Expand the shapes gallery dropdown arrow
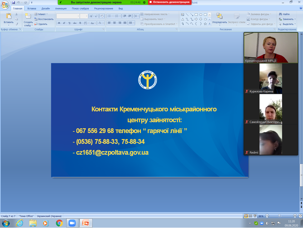 209,24
